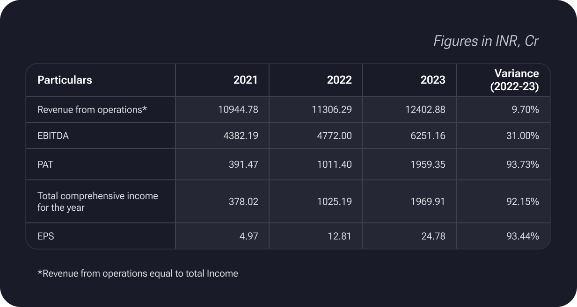
Task: Select the 24.78 EPS value
Action: pos(433,236)
